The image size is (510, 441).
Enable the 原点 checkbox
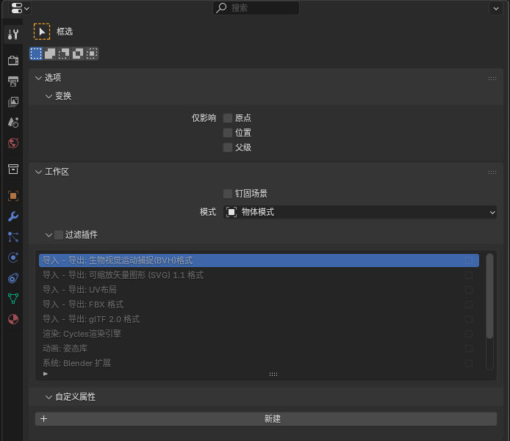(x=228, y=118)
